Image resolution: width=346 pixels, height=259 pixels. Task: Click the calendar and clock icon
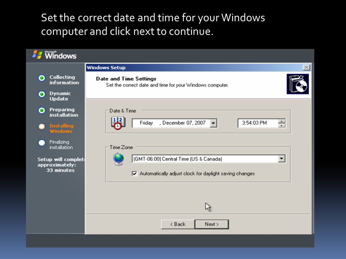(118, 123)
